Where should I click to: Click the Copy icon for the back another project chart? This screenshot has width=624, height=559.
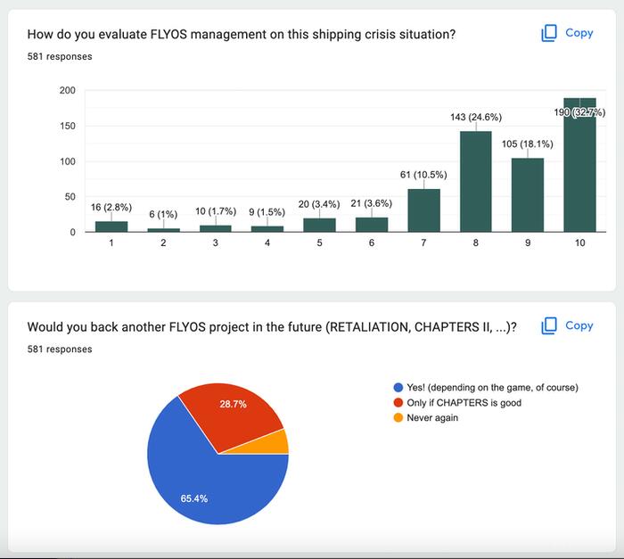pos(549,325)
